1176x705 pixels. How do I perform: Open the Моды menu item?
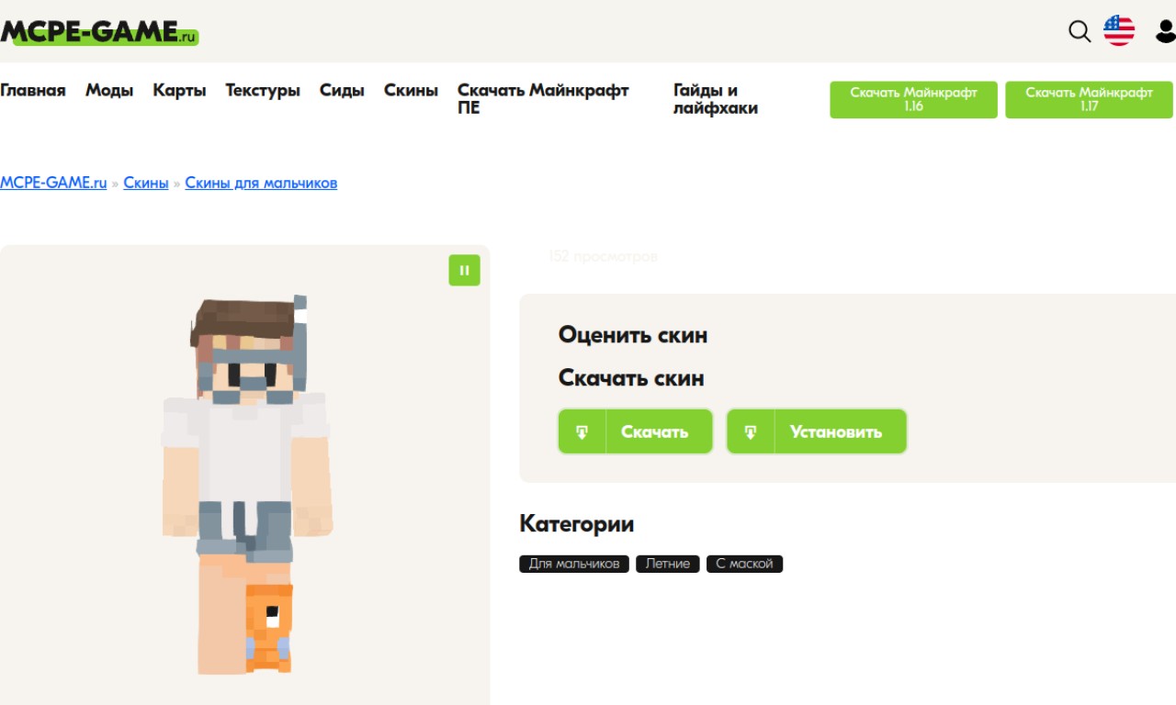[109, 90]
